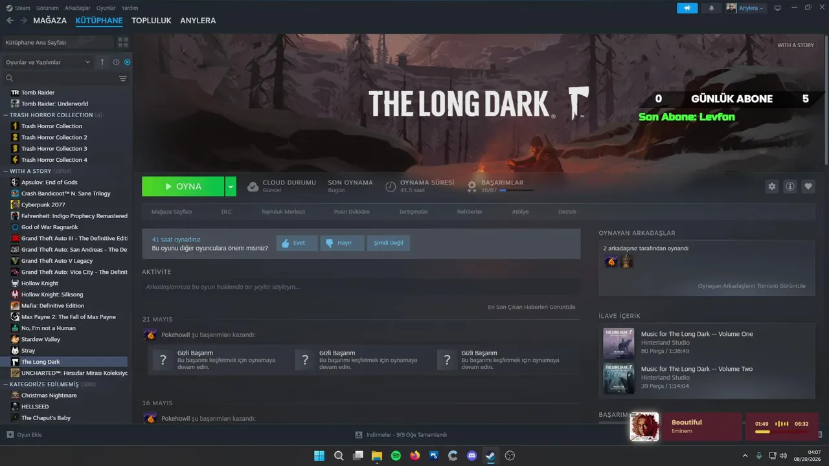829x466 pixels.
Task: Open the Windows Start menu
Action: pos(319,456)
